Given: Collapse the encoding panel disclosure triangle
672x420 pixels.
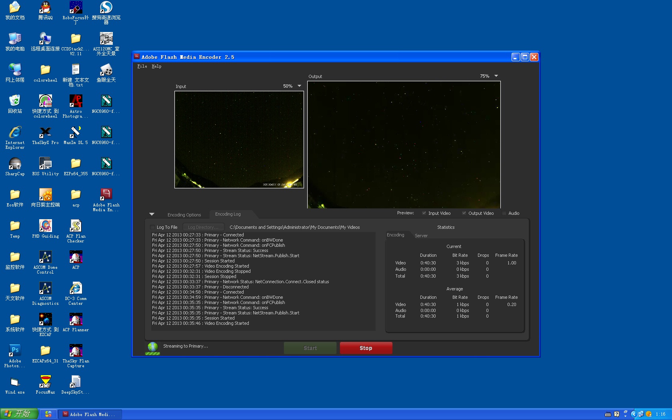Looking at the screenshot, I should click(x=152, y=214).
